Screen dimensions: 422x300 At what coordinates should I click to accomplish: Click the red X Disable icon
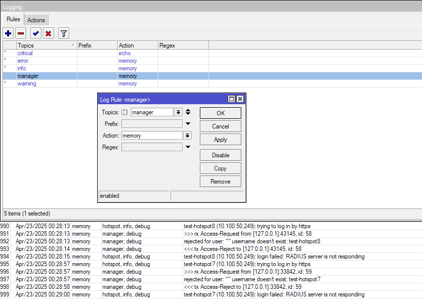tap(49, 34)
